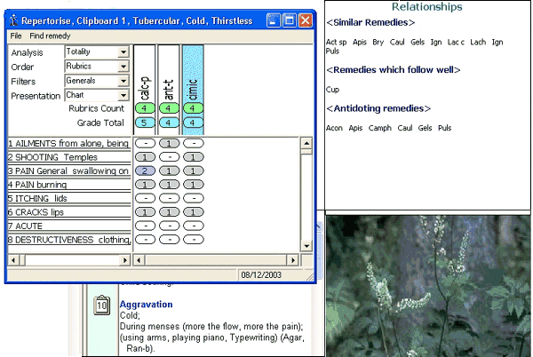The height and width of the screenshot is (357, 533).
Task: Click the Antidoting remedies heading
Action: point(378,108)
